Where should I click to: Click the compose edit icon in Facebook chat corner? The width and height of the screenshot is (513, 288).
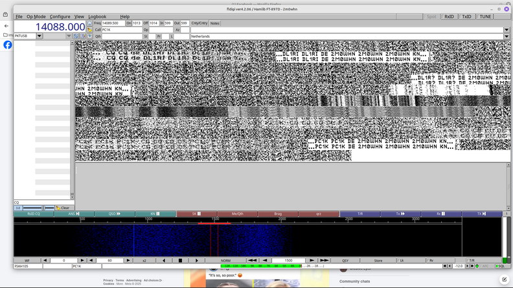click(504, 279)
